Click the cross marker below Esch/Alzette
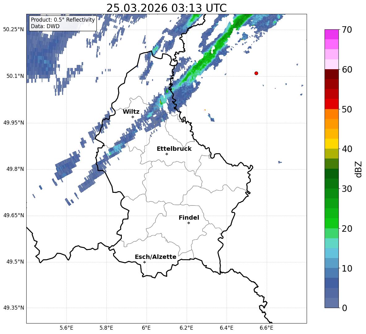 144,262
